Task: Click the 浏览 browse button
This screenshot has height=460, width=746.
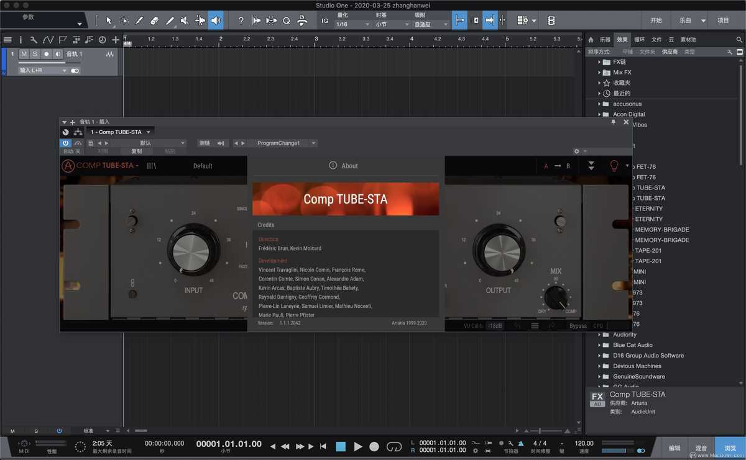Action: click(730, 448)
